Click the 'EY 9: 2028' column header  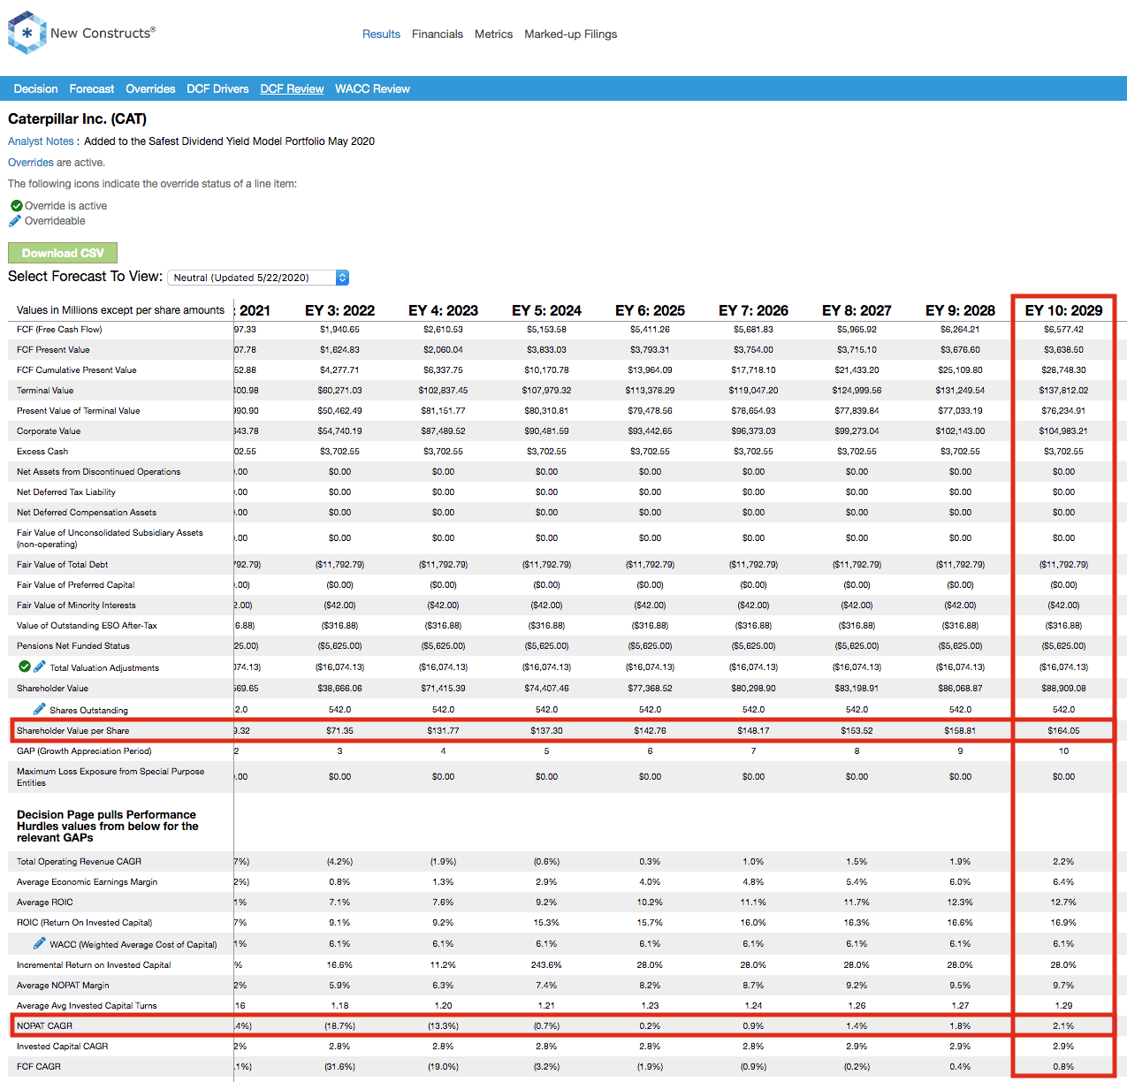click(x=960, y=310)
